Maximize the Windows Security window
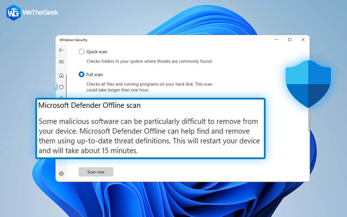 pos(290,40)
